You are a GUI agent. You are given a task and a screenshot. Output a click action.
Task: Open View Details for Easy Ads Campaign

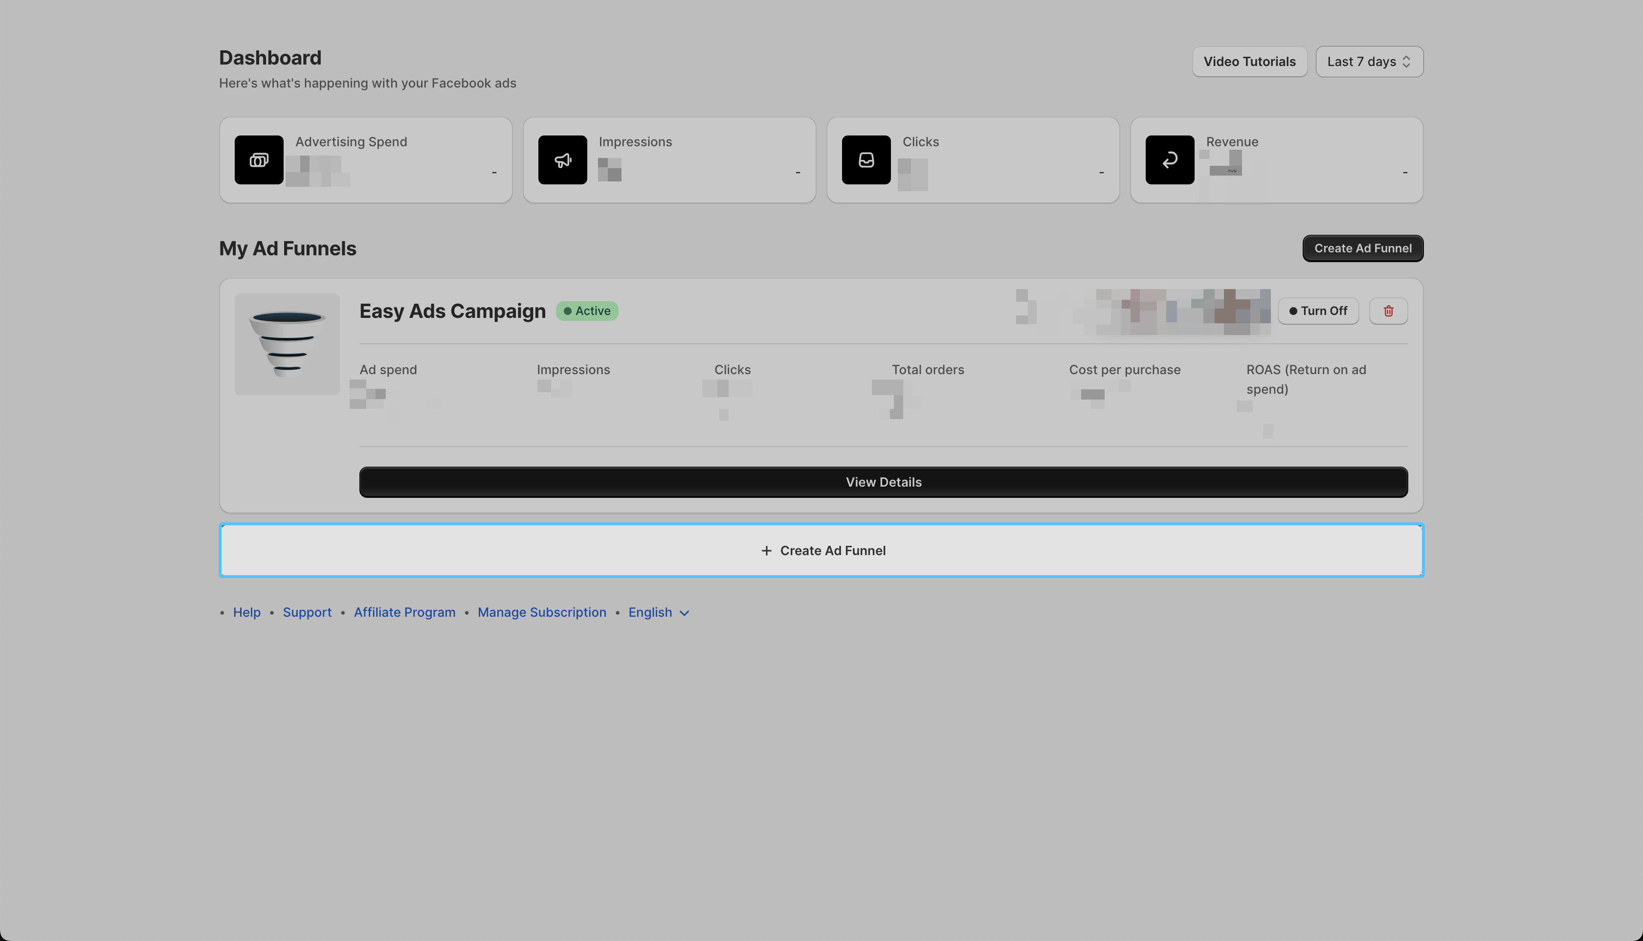point(883,482)
